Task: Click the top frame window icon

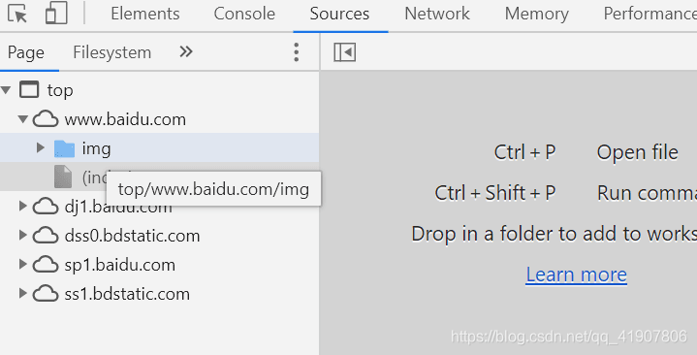Action: coord(29,90)
